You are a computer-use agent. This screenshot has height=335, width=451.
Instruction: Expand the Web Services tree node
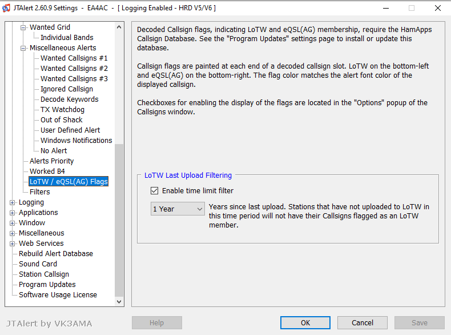pyautogui.click(x=12, y=244)
